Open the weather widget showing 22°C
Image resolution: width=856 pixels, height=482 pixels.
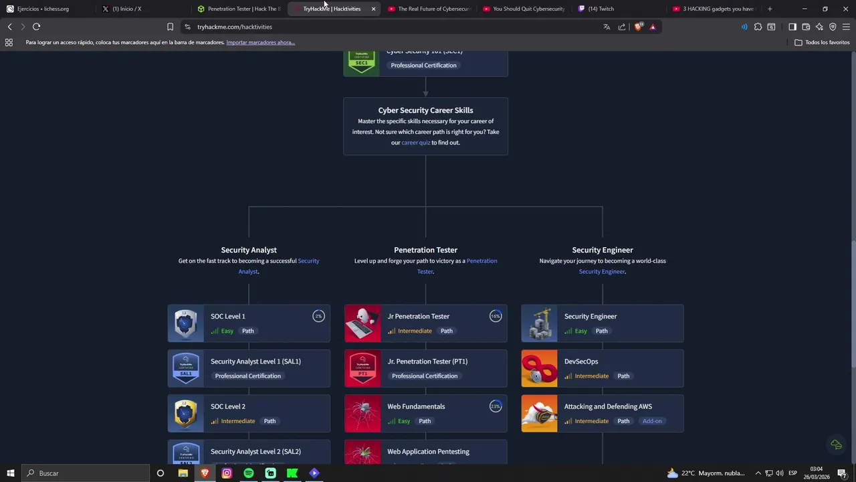[706, 473]
